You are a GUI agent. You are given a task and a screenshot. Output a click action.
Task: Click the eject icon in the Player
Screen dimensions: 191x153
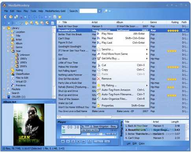coord(90,142)
